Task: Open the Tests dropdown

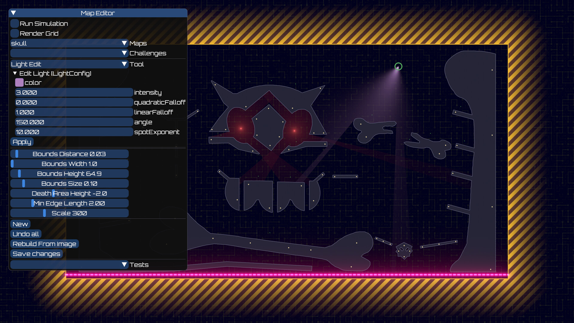Action: point(69,264)
